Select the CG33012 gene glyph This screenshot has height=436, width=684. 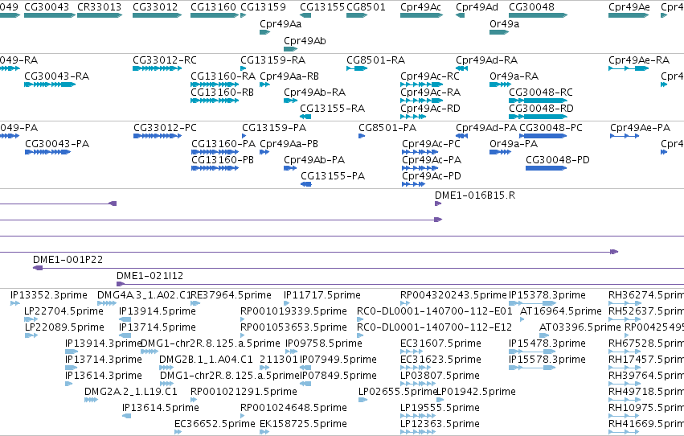(157, 15)
